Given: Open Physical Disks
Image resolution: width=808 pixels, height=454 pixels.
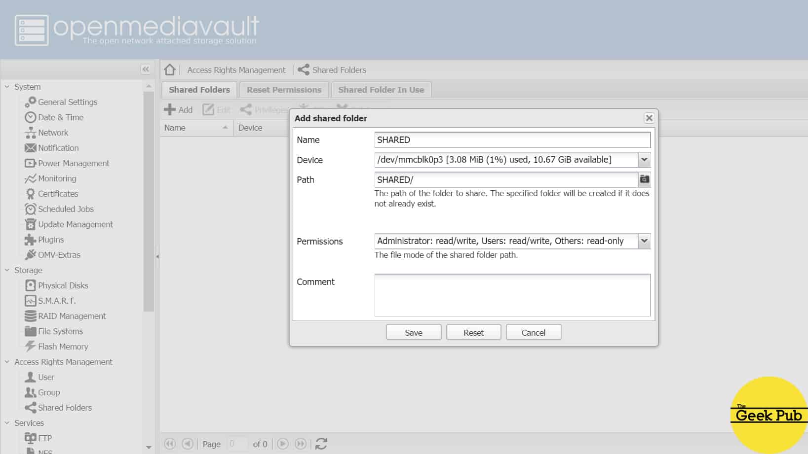Looking at the screenshot, I should tap(57, 285).
